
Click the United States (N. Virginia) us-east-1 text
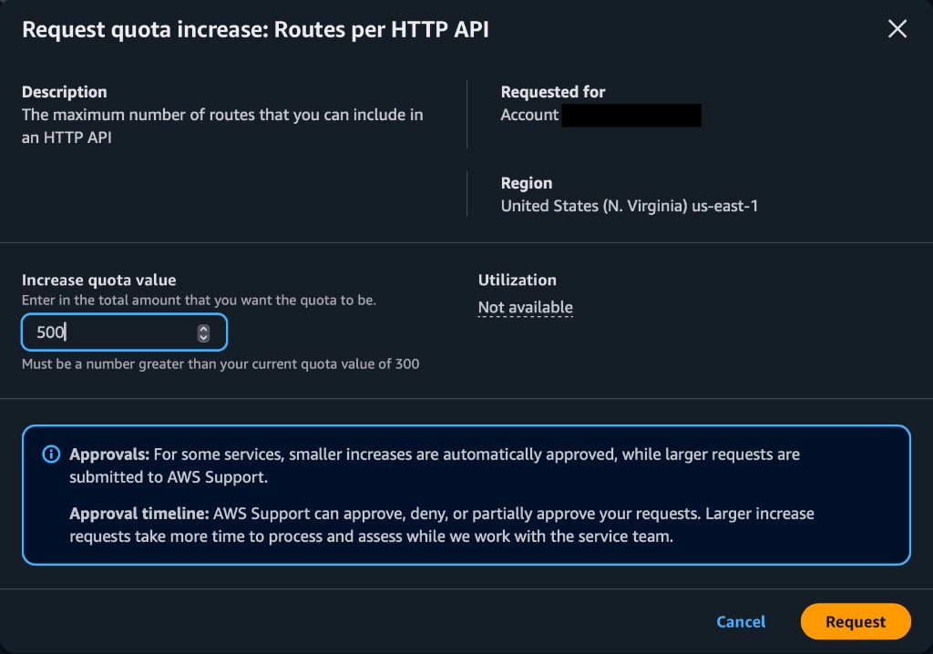pyautogui.click(x=629, y=206)
